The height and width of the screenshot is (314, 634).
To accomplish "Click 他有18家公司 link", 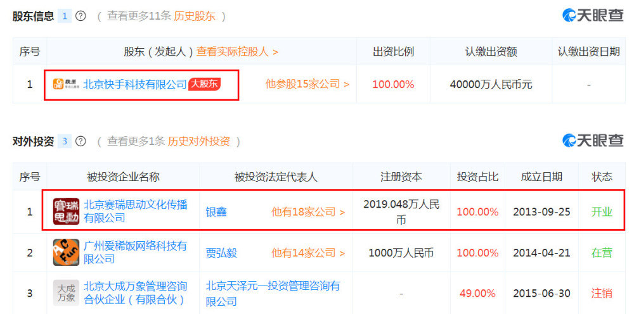I will pos(308,211).
